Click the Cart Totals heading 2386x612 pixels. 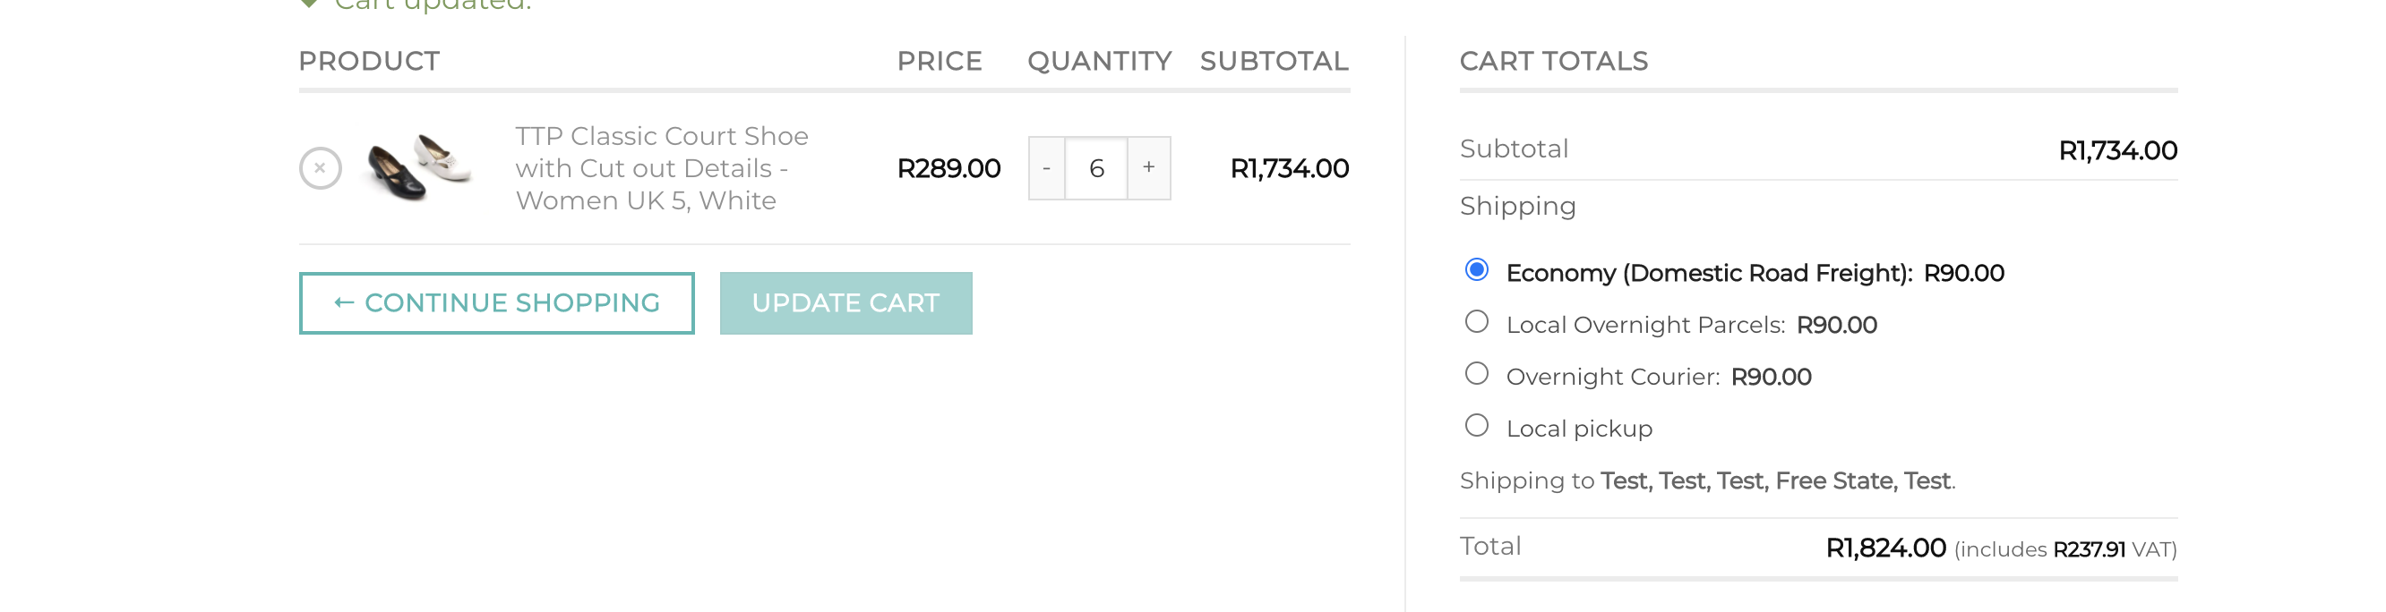pos(1553,61)
